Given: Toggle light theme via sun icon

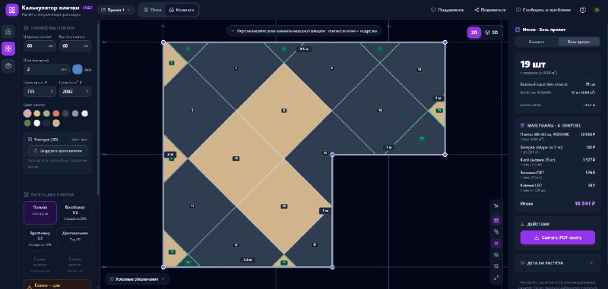Looking at the screenshot, I should tap(597, 10).
